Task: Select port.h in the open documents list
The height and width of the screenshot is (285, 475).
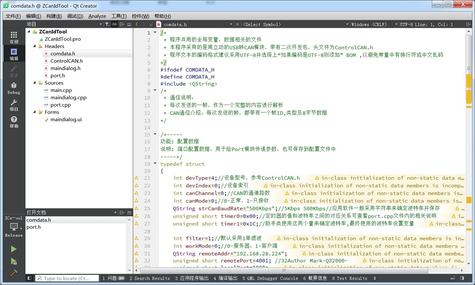Action: [x=33, y=227]
